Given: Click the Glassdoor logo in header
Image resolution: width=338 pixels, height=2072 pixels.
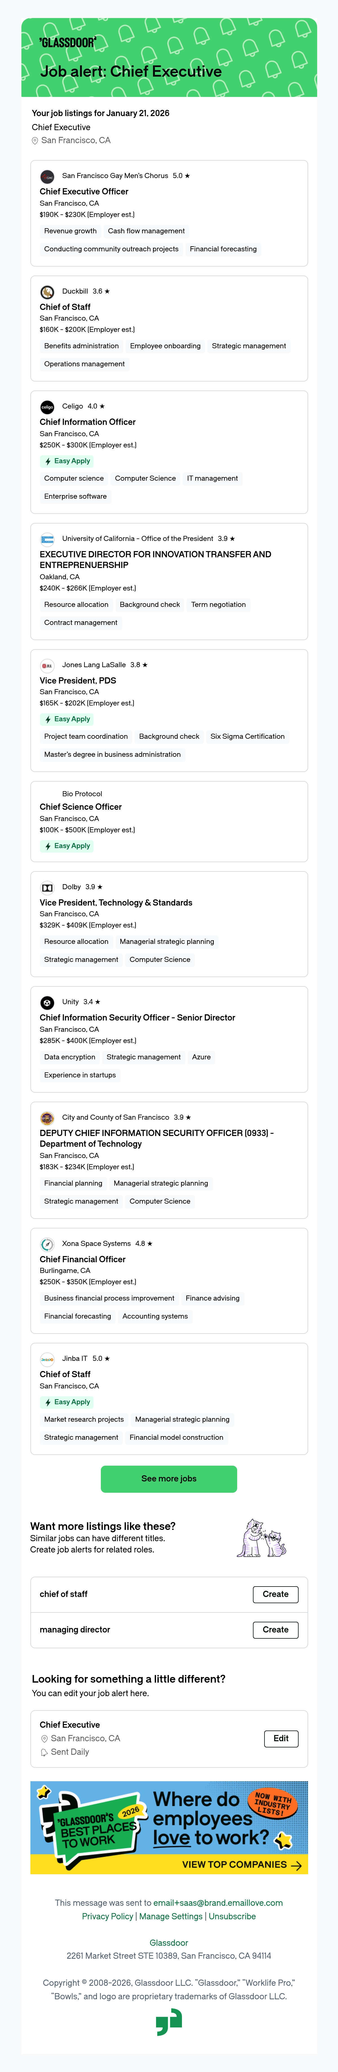Looking at the screenshot, I should [x=68, y=42].
